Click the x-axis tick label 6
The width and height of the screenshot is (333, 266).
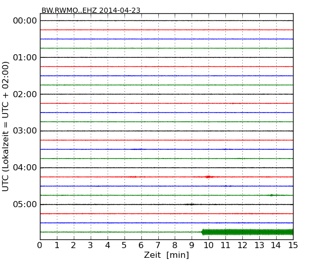point(141,246)
